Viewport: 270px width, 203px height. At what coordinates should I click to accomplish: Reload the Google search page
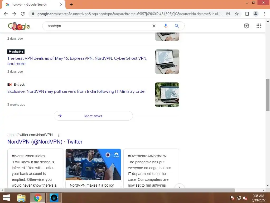(x=23, y=14)
